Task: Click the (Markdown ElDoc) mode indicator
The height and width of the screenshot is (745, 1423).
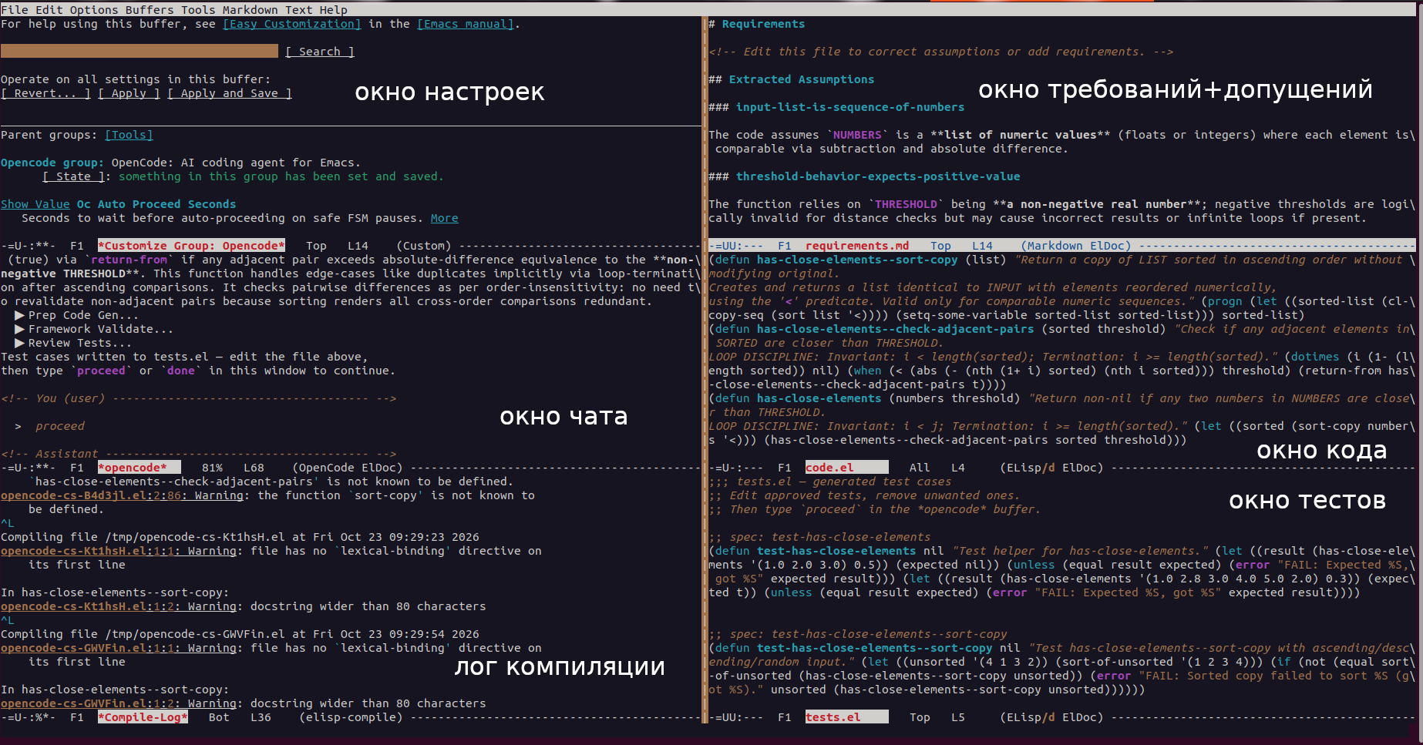Action: point(1076,246)
